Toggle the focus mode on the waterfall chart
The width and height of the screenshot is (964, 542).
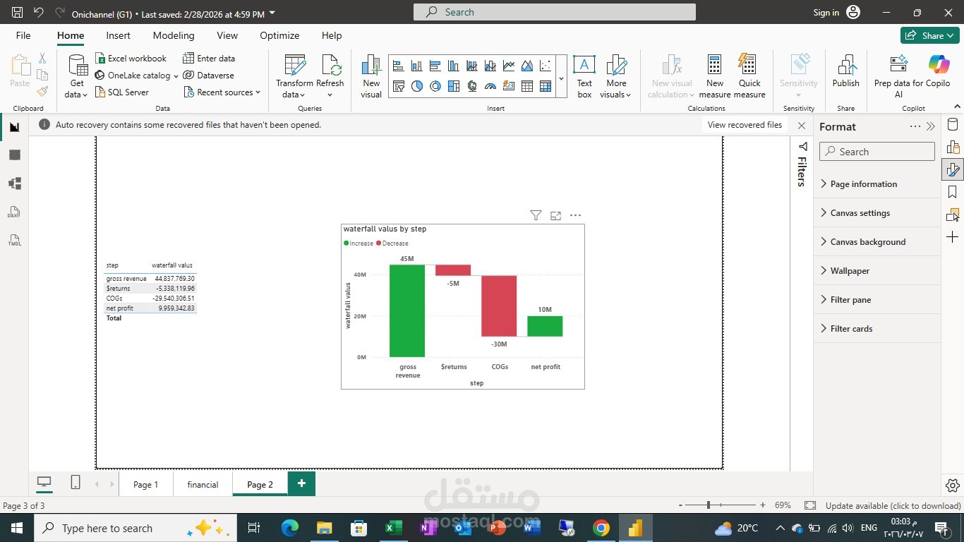pos(555,215)
